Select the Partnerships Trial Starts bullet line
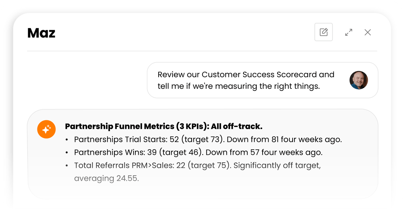 coord(208,140)
